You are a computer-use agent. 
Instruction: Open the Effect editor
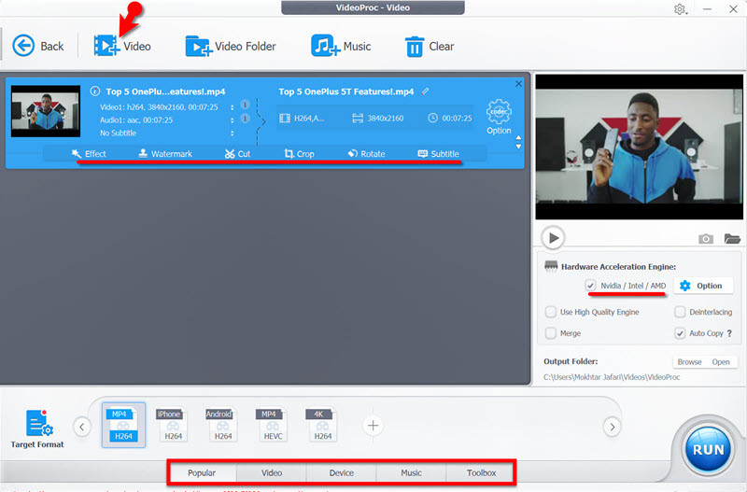point(89,154)
